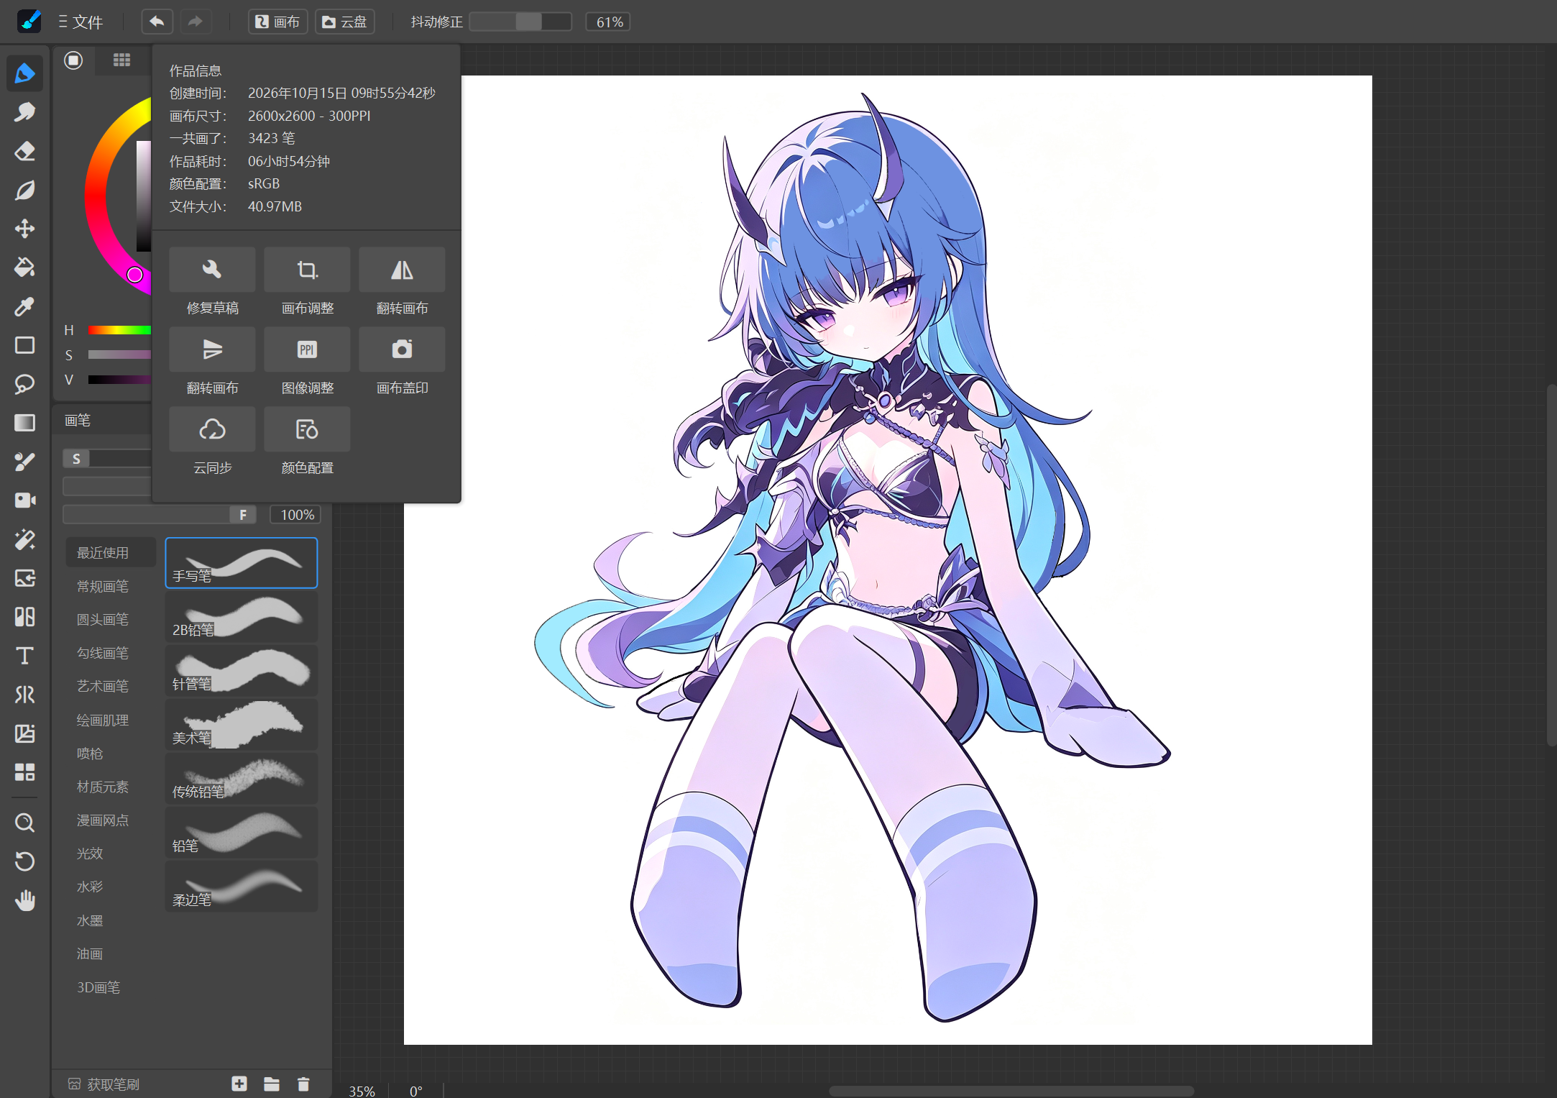This screenshot has width=1557, height=1098.
Task: Open the 修复草稿 repair draft tool
Action: point(212,270)
